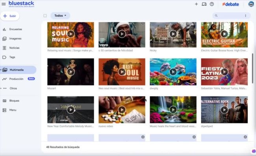This screenshot has width=256, height=156.
Task: Play the Mozart video
Action: [70, 72]
